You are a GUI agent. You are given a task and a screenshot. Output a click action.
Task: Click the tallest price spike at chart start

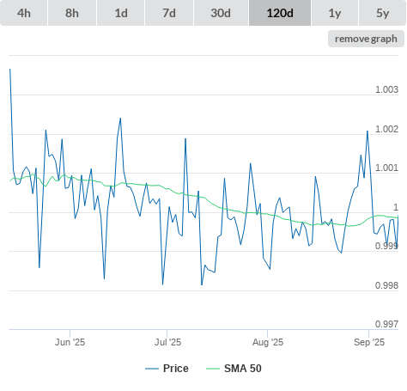(x=10, y=70)
